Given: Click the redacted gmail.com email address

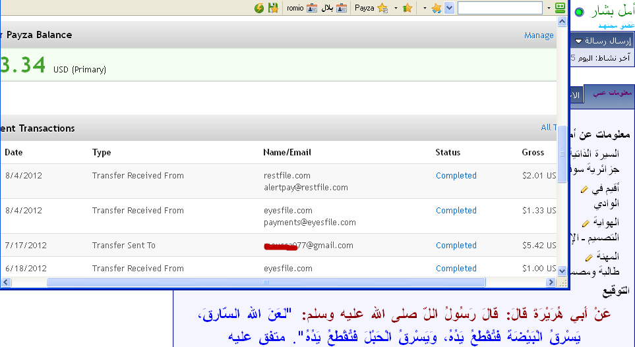Looking at the screenshot, I should point(309,245).
